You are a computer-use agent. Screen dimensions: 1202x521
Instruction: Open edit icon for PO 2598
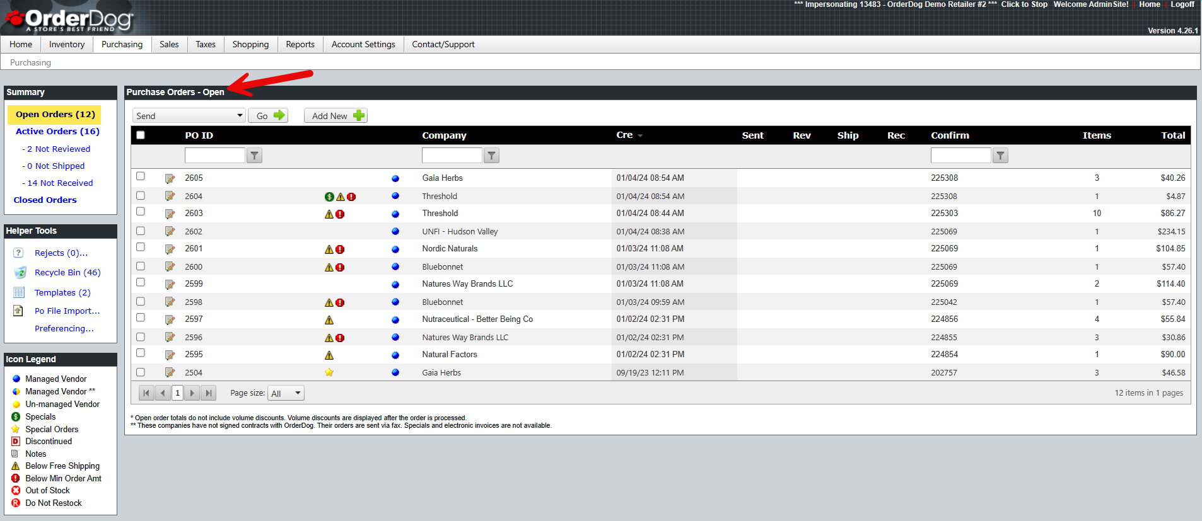(170, 302)
